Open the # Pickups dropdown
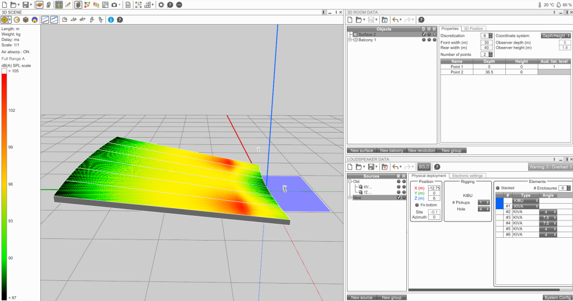This screenshot has height=301, width=573. [x=484, y=203]
